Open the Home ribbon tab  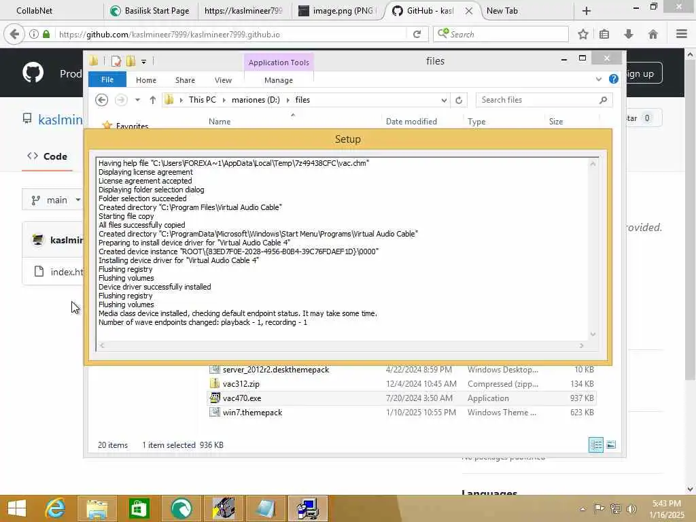coord(146,80)
